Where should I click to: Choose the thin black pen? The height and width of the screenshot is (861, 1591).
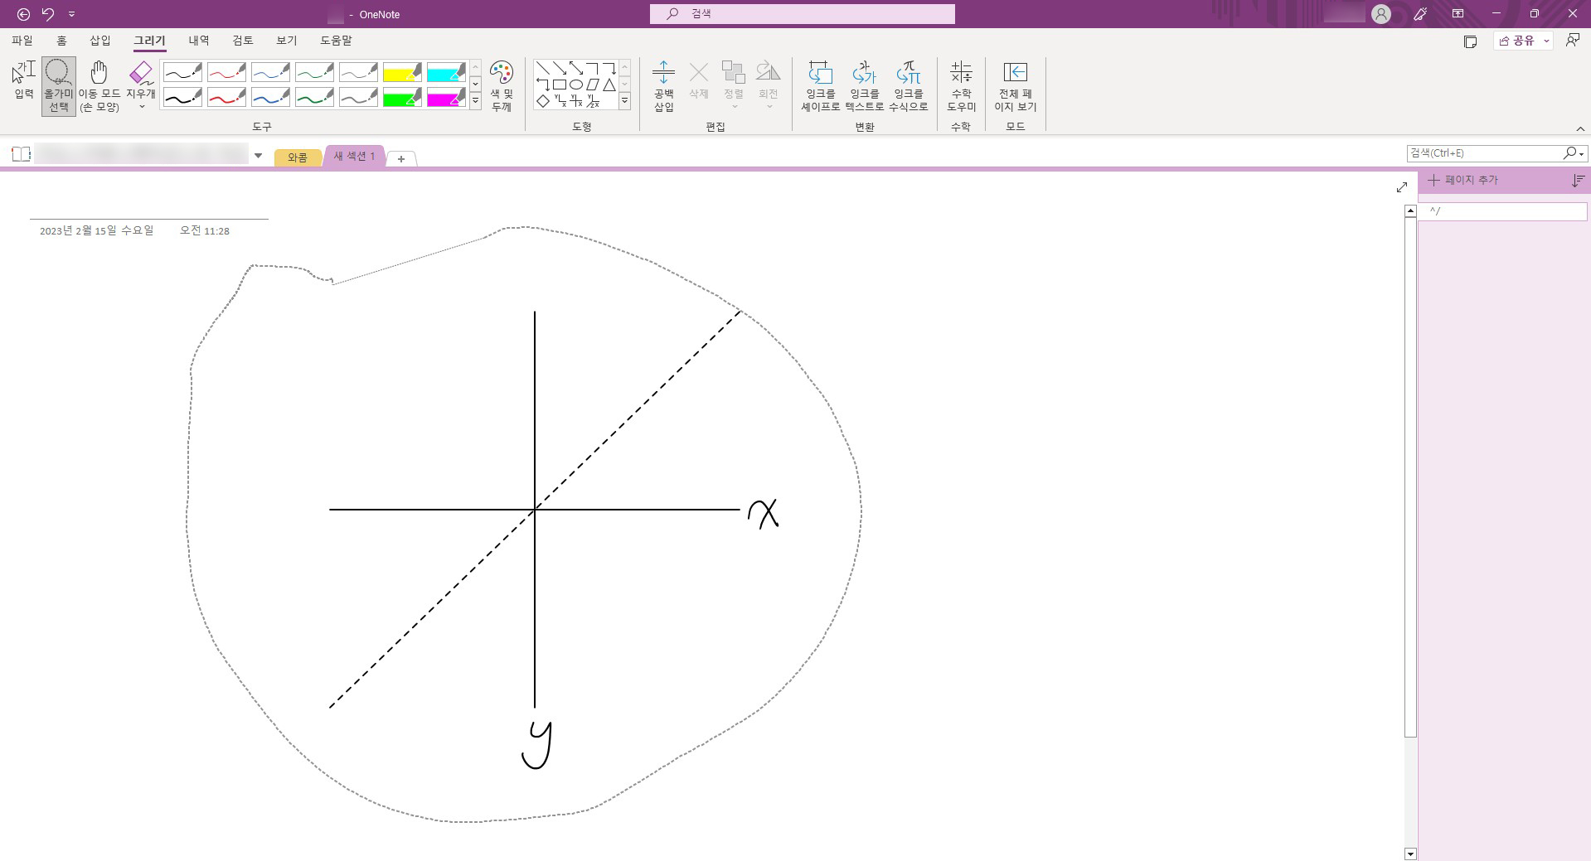coord(182,73)
